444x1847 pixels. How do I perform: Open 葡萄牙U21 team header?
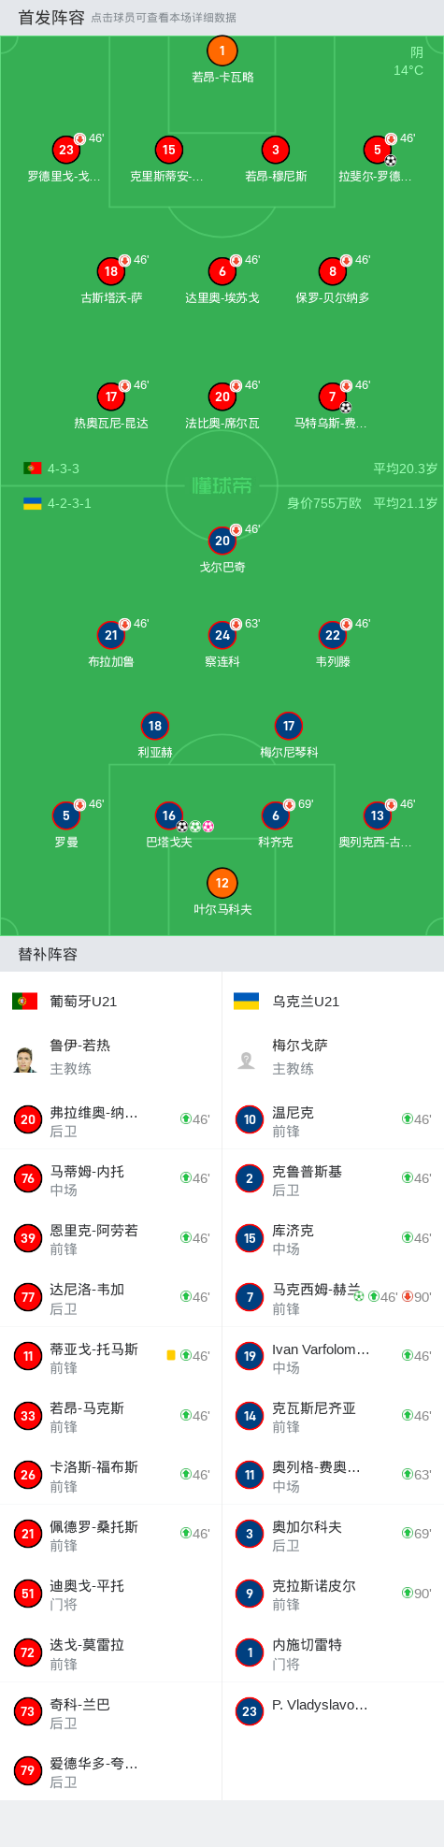pyautogui.click(x=111, y=1001)
